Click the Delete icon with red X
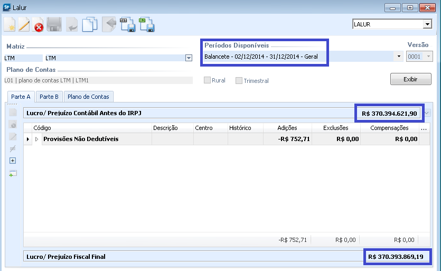Screen dimensions: 441x271 click(x=38, y=25)
